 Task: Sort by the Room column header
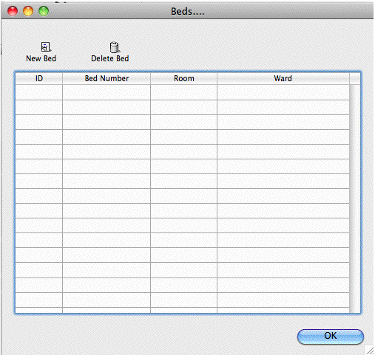[x=184, y=78]
